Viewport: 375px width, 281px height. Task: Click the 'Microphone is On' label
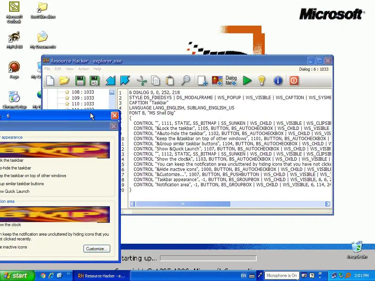(x=282, y=276)
